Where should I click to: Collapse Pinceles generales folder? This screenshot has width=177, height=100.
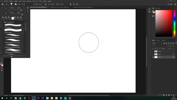[3, 22]
